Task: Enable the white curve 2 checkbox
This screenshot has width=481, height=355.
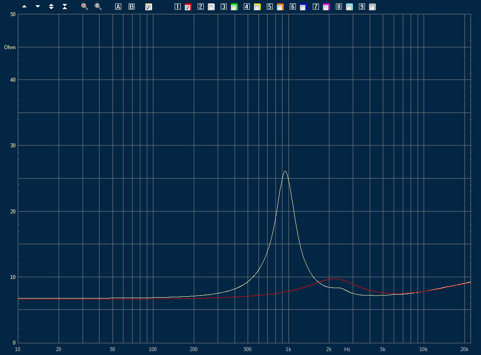Action: (211, 7)
